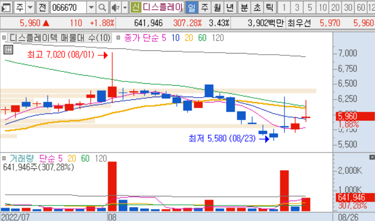The height and width of the screenshot is (221, 375).
Task: Click the 전 button
Action: [x=43, y=8]
